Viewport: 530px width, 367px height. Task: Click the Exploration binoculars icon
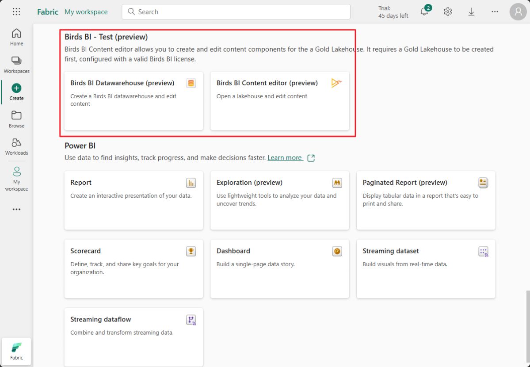point(337,183)
